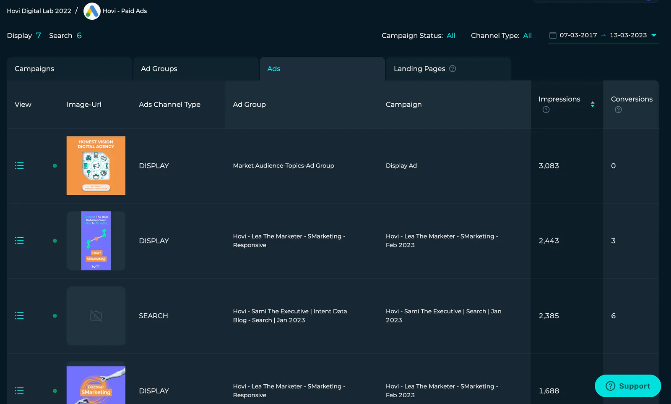Open view list icon for 2,443 impressions row

(x=19, y=241)
